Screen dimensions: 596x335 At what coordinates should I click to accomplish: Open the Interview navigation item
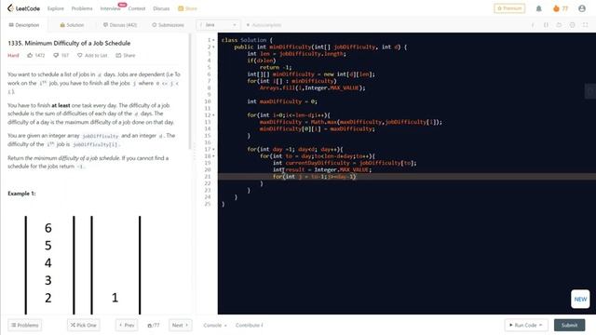(x=110, y=8)
